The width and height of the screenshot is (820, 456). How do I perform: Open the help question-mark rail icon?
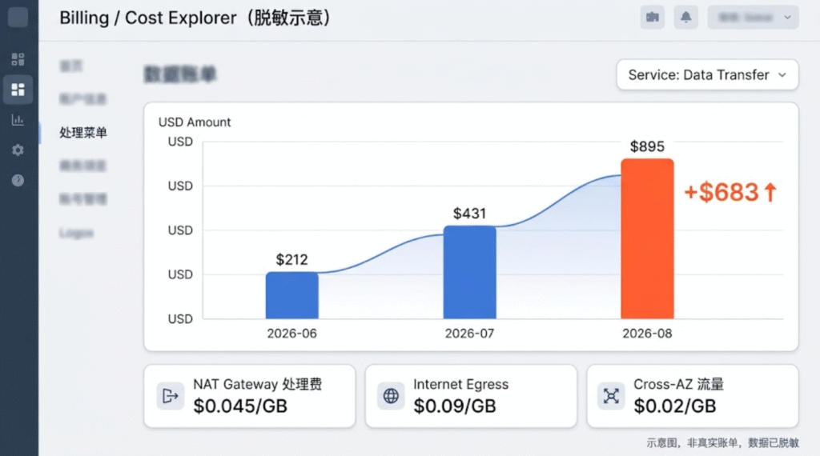[x=18, y=180]
